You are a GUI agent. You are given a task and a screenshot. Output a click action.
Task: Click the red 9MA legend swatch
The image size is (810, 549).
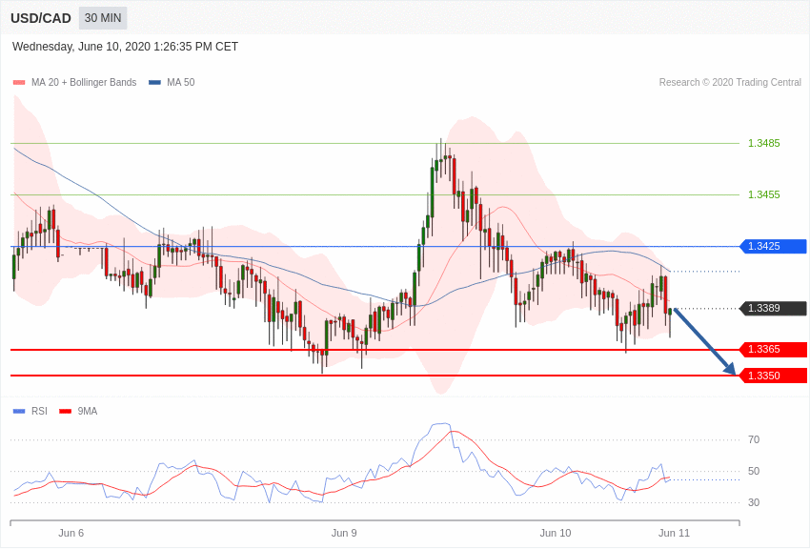tap(65, 411)
